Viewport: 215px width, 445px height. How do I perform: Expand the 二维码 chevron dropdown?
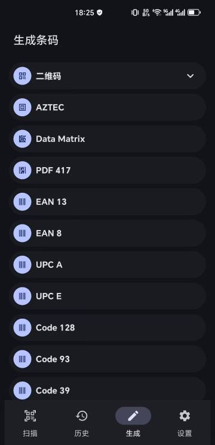coord(191,76)
